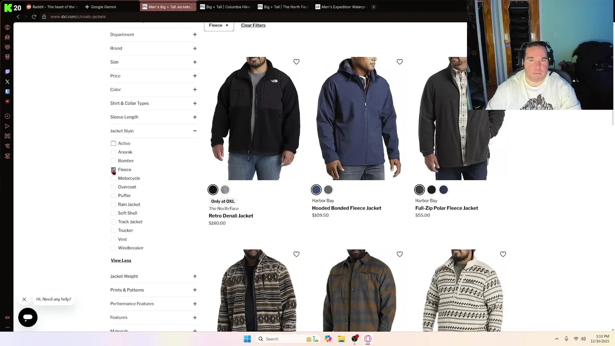The height and width of the screenshot is (346, 615).
Task: Click the microphone tray icon
Action: coord(566,339)
